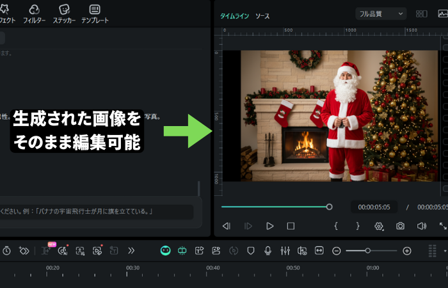Open the テンプレート (Templates) tab
Screen dimensions: 448x288
pos(95,13)
